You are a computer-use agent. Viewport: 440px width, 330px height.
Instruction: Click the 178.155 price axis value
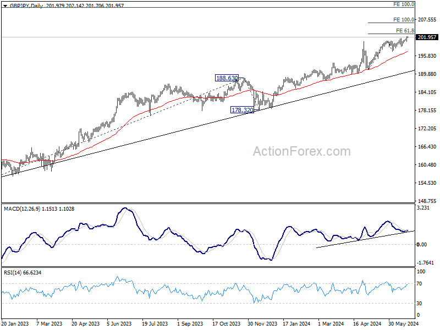[x=427, y=111]
